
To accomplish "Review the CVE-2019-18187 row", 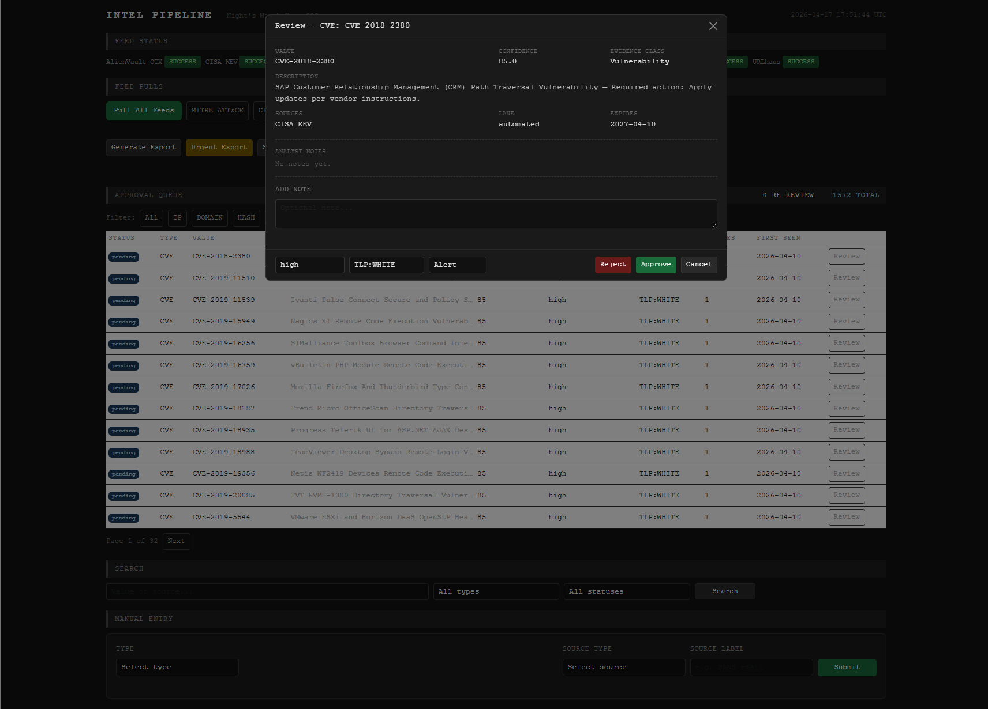I will tap(847, 409).
